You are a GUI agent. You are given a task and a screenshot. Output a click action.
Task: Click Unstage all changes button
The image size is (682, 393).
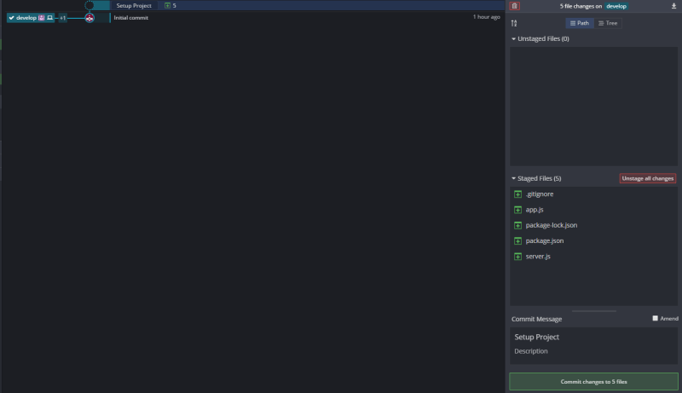pyautogui.click(x=648, y=178)
